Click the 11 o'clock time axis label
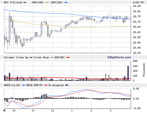This screenshot has height=113, width=147. pyautogui.click(x=33, y=111)
